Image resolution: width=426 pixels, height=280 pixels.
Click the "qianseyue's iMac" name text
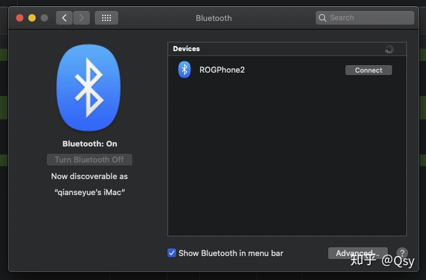89,192
